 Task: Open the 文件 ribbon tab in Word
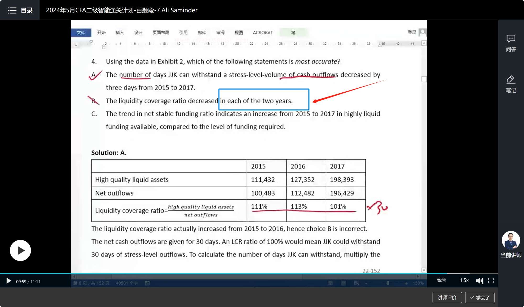(81, 33)
